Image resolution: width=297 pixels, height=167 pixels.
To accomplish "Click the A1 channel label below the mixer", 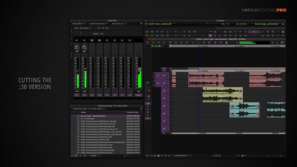I will tap(77, 95).
